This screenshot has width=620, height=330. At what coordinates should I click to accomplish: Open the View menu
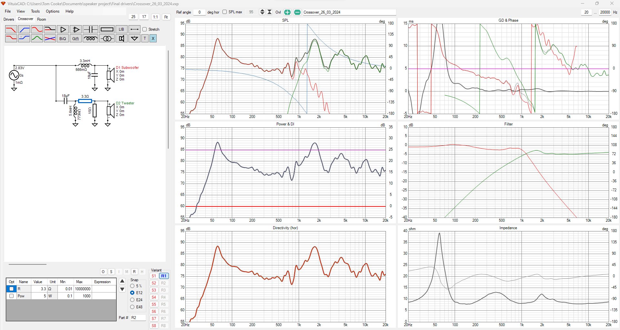(x=21, y=11)
